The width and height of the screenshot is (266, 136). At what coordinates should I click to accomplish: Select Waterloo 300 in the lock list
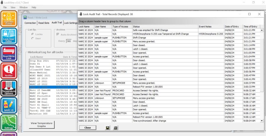pyautogui.click(x=53, y=114)
